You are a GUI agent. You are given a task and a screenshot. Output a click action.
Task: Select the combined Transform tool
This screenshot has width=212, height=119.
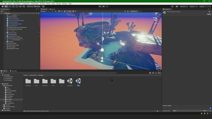pyautogui.click(x=20, y=7)
